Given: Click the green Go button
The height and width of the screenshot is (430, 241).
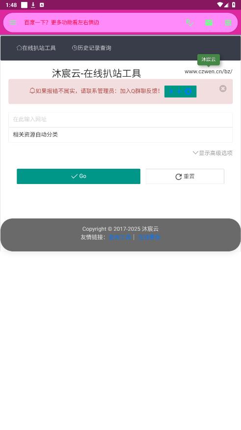Looking at the screenshot, I should [79, 176].
